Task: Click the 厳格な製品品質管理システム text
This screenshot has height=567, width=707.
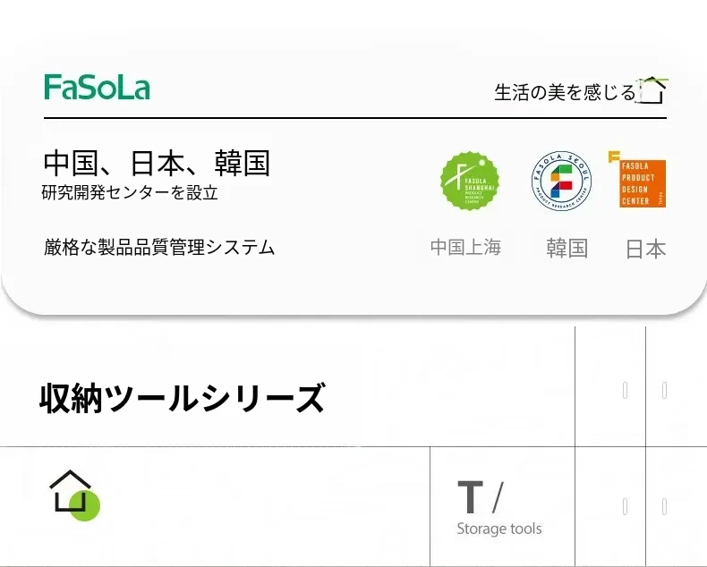Action: [159, 248]
